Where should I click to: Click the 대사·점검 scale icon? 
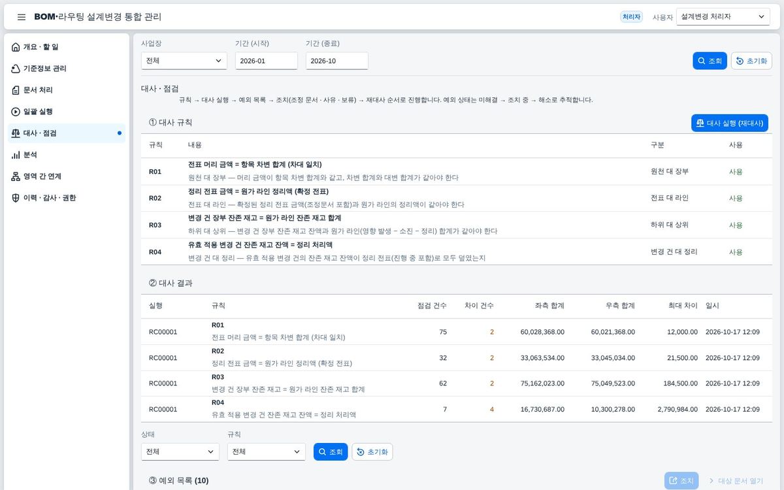(16, 133)
